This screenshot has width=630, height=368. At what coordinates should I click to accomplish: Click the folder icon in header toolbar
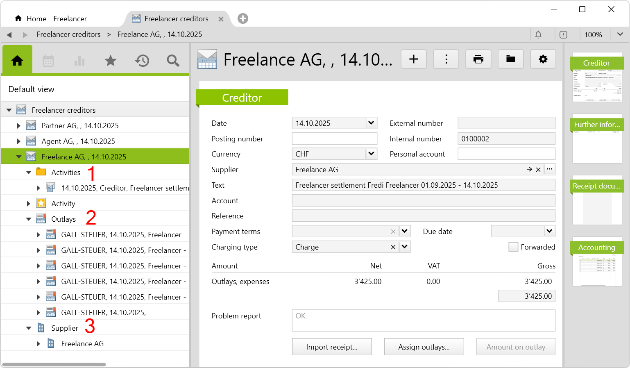(510, 59)
